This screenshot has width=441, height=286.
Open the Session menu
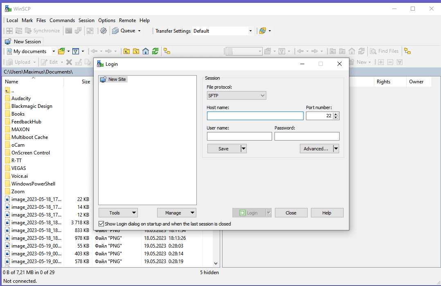click(x=86, y=20)
